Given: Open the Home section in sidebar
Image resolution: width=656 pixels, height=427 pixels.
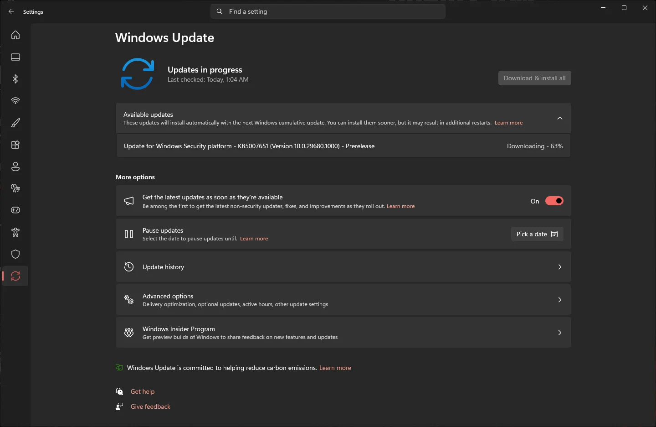Looking at the screenshot, I should pos(15,35).
